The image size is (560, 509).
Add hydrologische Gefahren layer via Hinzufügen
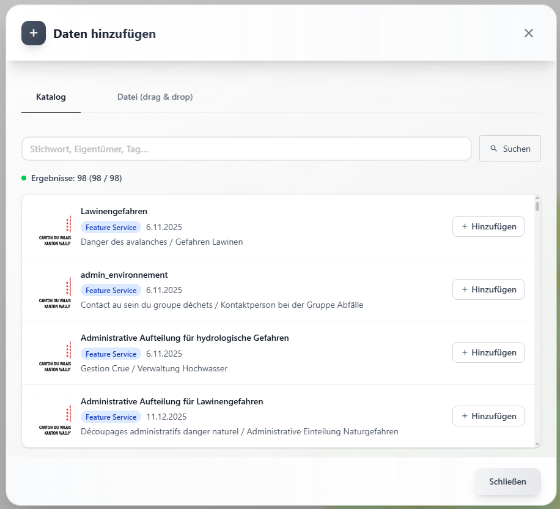click(x=488, y=352)
